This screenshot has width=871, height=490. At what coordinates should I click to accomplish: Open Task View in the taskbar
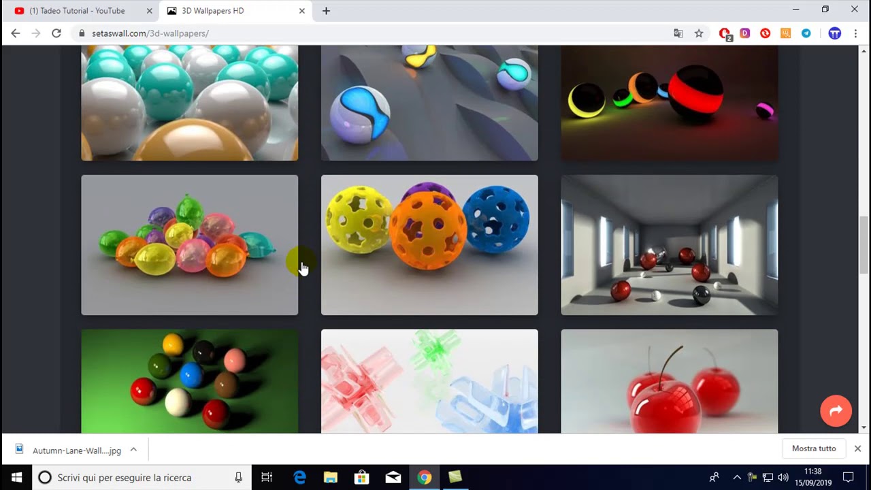[267, 477]
